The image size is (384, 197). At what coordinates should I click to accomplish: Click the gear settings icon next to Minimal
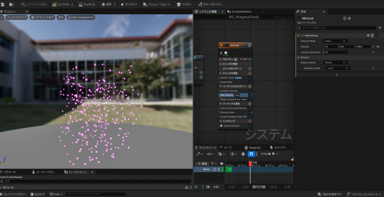coord(349,18)
